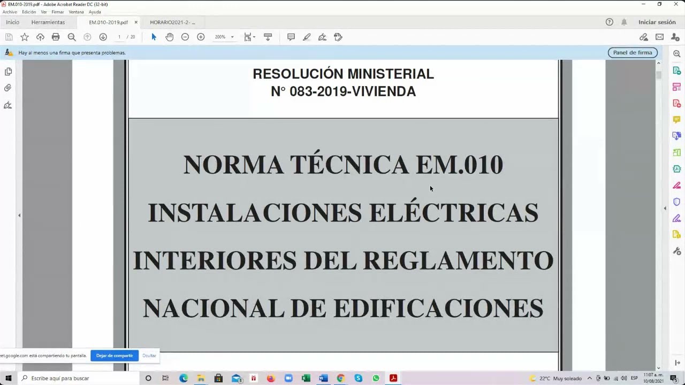Select the Highlight text pen tool
This screenshot has width=685, height=385.
307,37
